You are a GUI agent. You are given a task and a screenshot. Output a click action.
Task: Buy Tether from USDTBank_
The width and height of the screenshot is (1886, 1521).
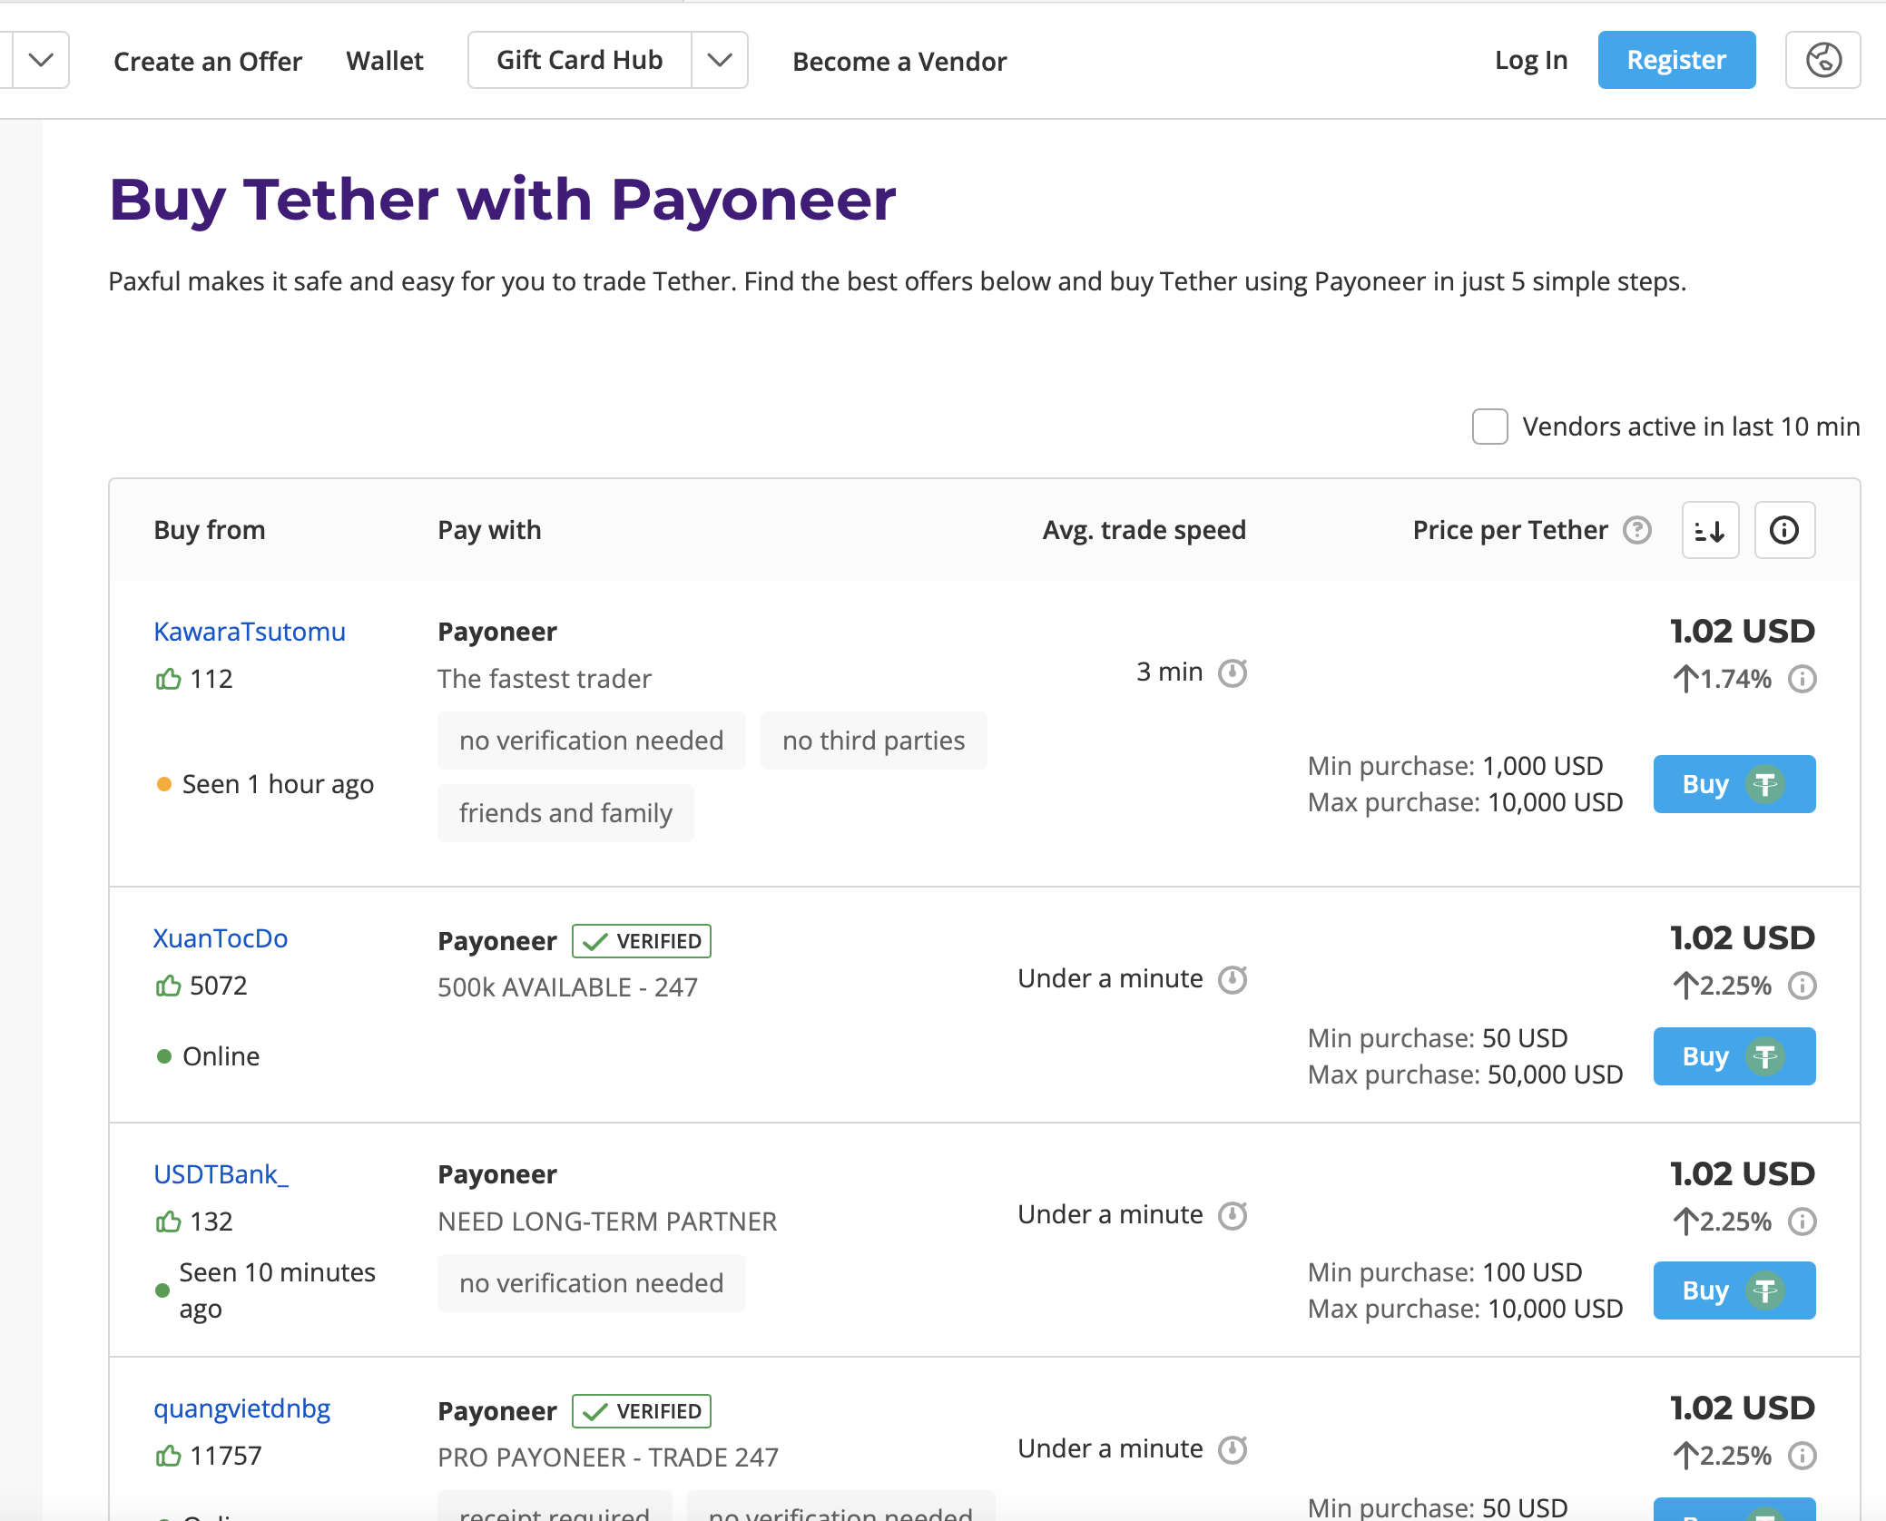[1734, 1290]
